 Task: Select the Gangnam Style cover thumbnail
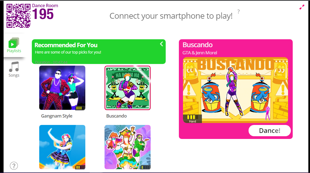(x=62, y=88)
